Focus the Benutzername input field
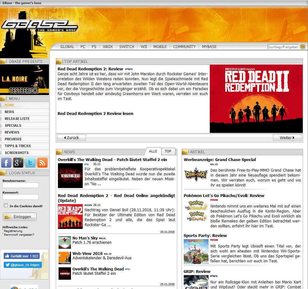308x289 pixels. (x=20, y=185)
